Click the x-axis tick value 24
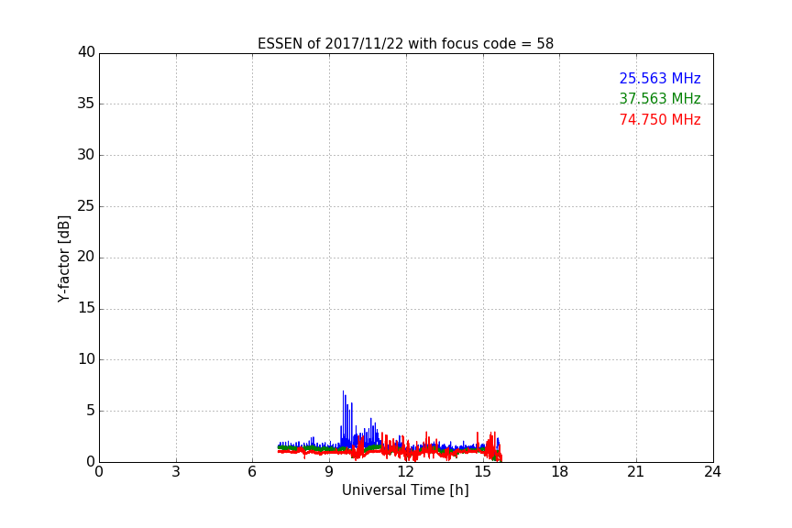 (x=712, y=472)
